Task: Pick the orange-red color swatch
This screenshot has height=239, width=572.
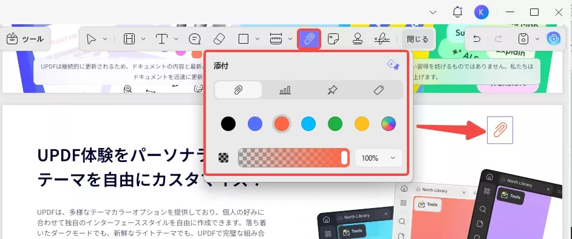Action: (282, 124)
